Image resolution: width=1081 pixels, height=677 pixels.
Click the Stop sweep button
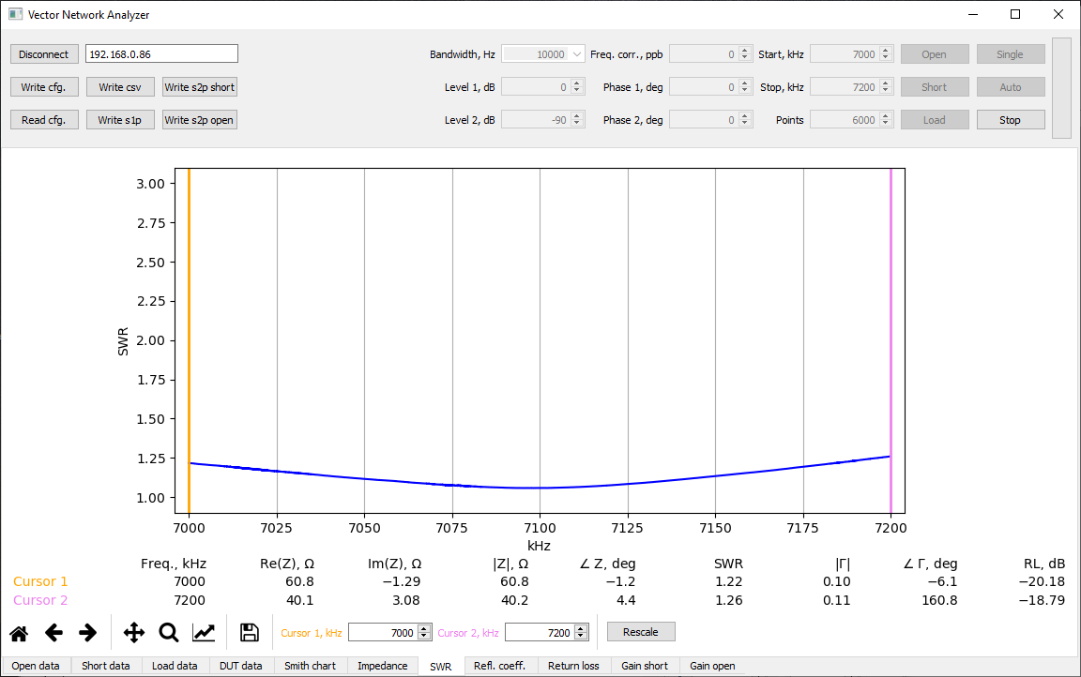pos(1010,120)
